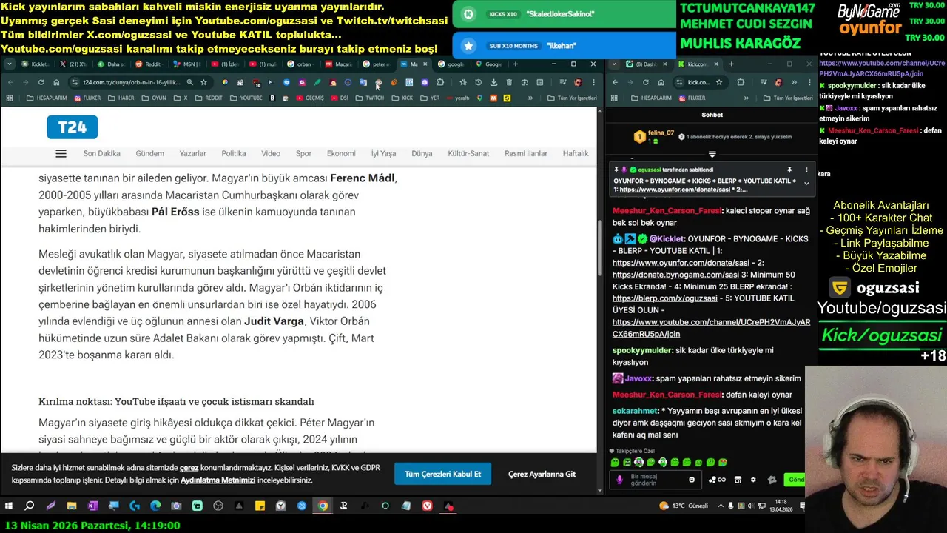Viewport: 947px width, 533px height.
Task: Open the Kick chat shop icon
Action: (738, 480)
